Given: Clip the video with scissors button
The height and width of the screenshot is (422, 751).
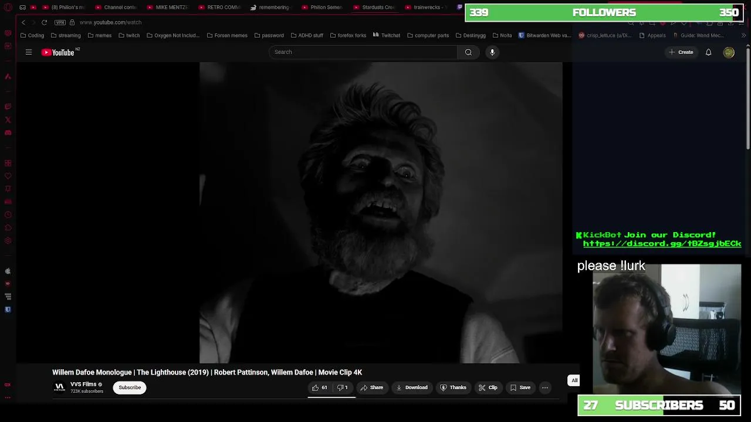Looking at the screenshot, I should pyautogui.click(x=488, y=387).
